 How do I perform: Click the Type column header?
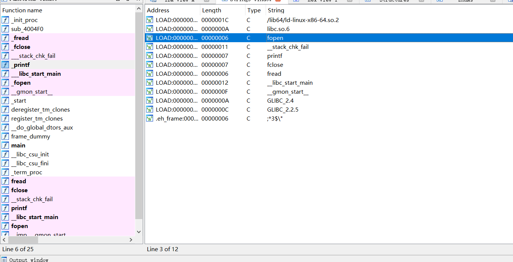point(254,10)
